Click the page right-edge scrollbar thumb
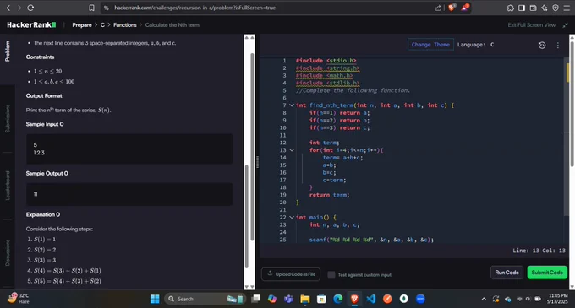Screen dimensions: 575x308 pyautogui.click(x=572, y=103)
